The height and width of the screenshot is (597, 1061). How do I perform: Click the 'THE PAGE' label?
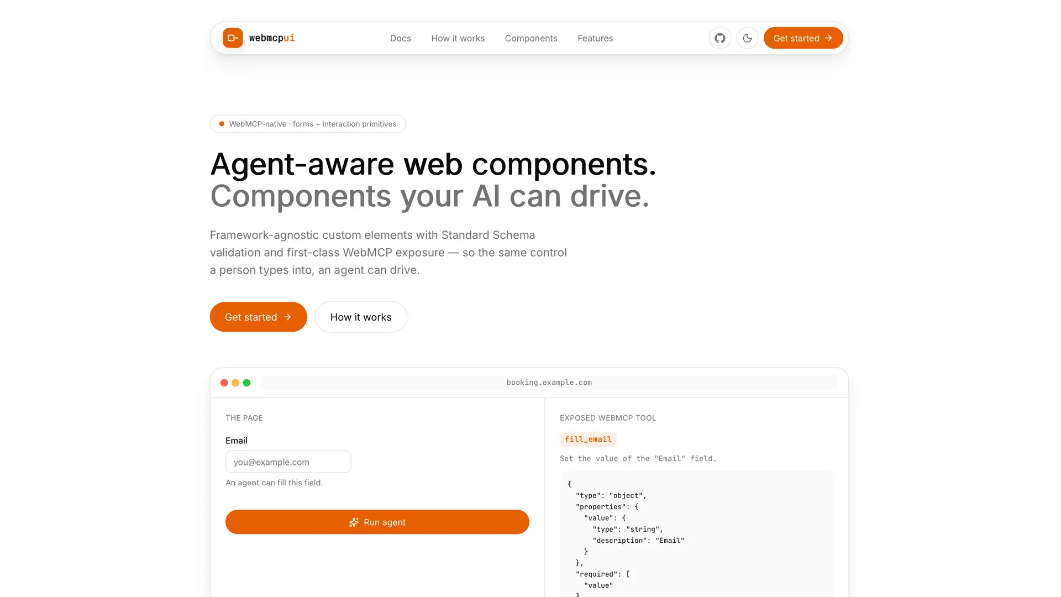(244, 418)
